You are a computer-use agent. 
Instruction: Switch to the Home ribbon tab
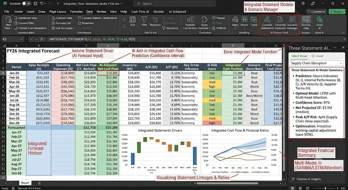tap(18, 12)
